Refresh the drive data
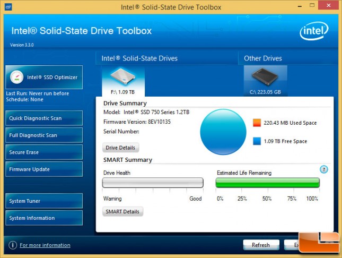 click(261, 245)
